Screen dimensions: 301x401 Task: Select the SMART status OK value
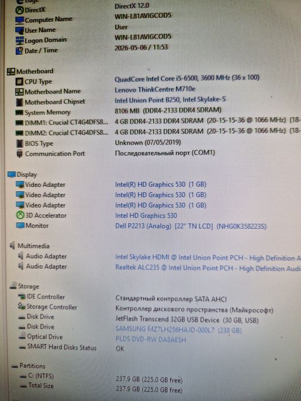pyautogui.click(x=120, y=348)
